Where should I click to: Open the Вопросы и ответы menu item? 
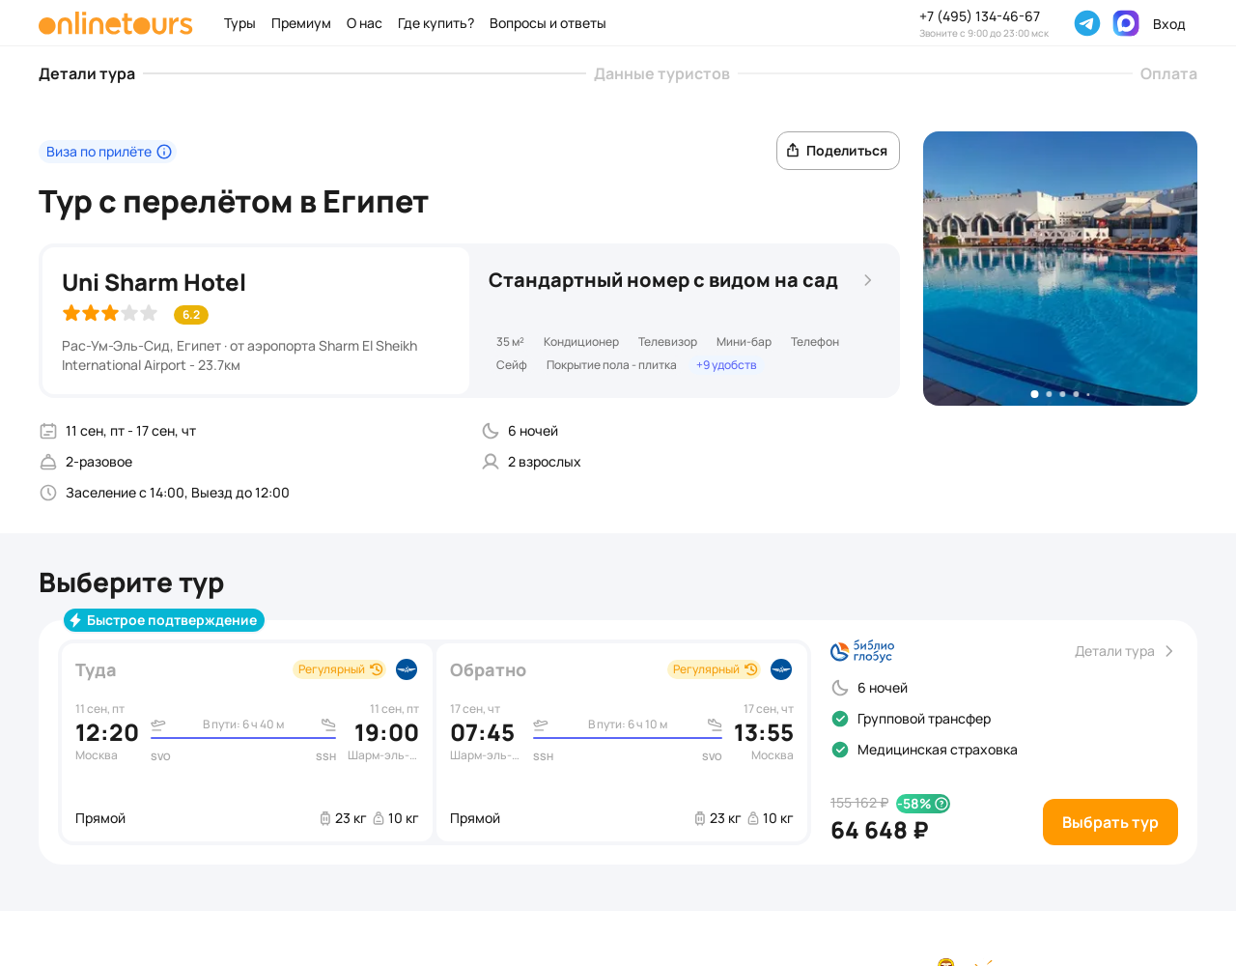[548, 23]
